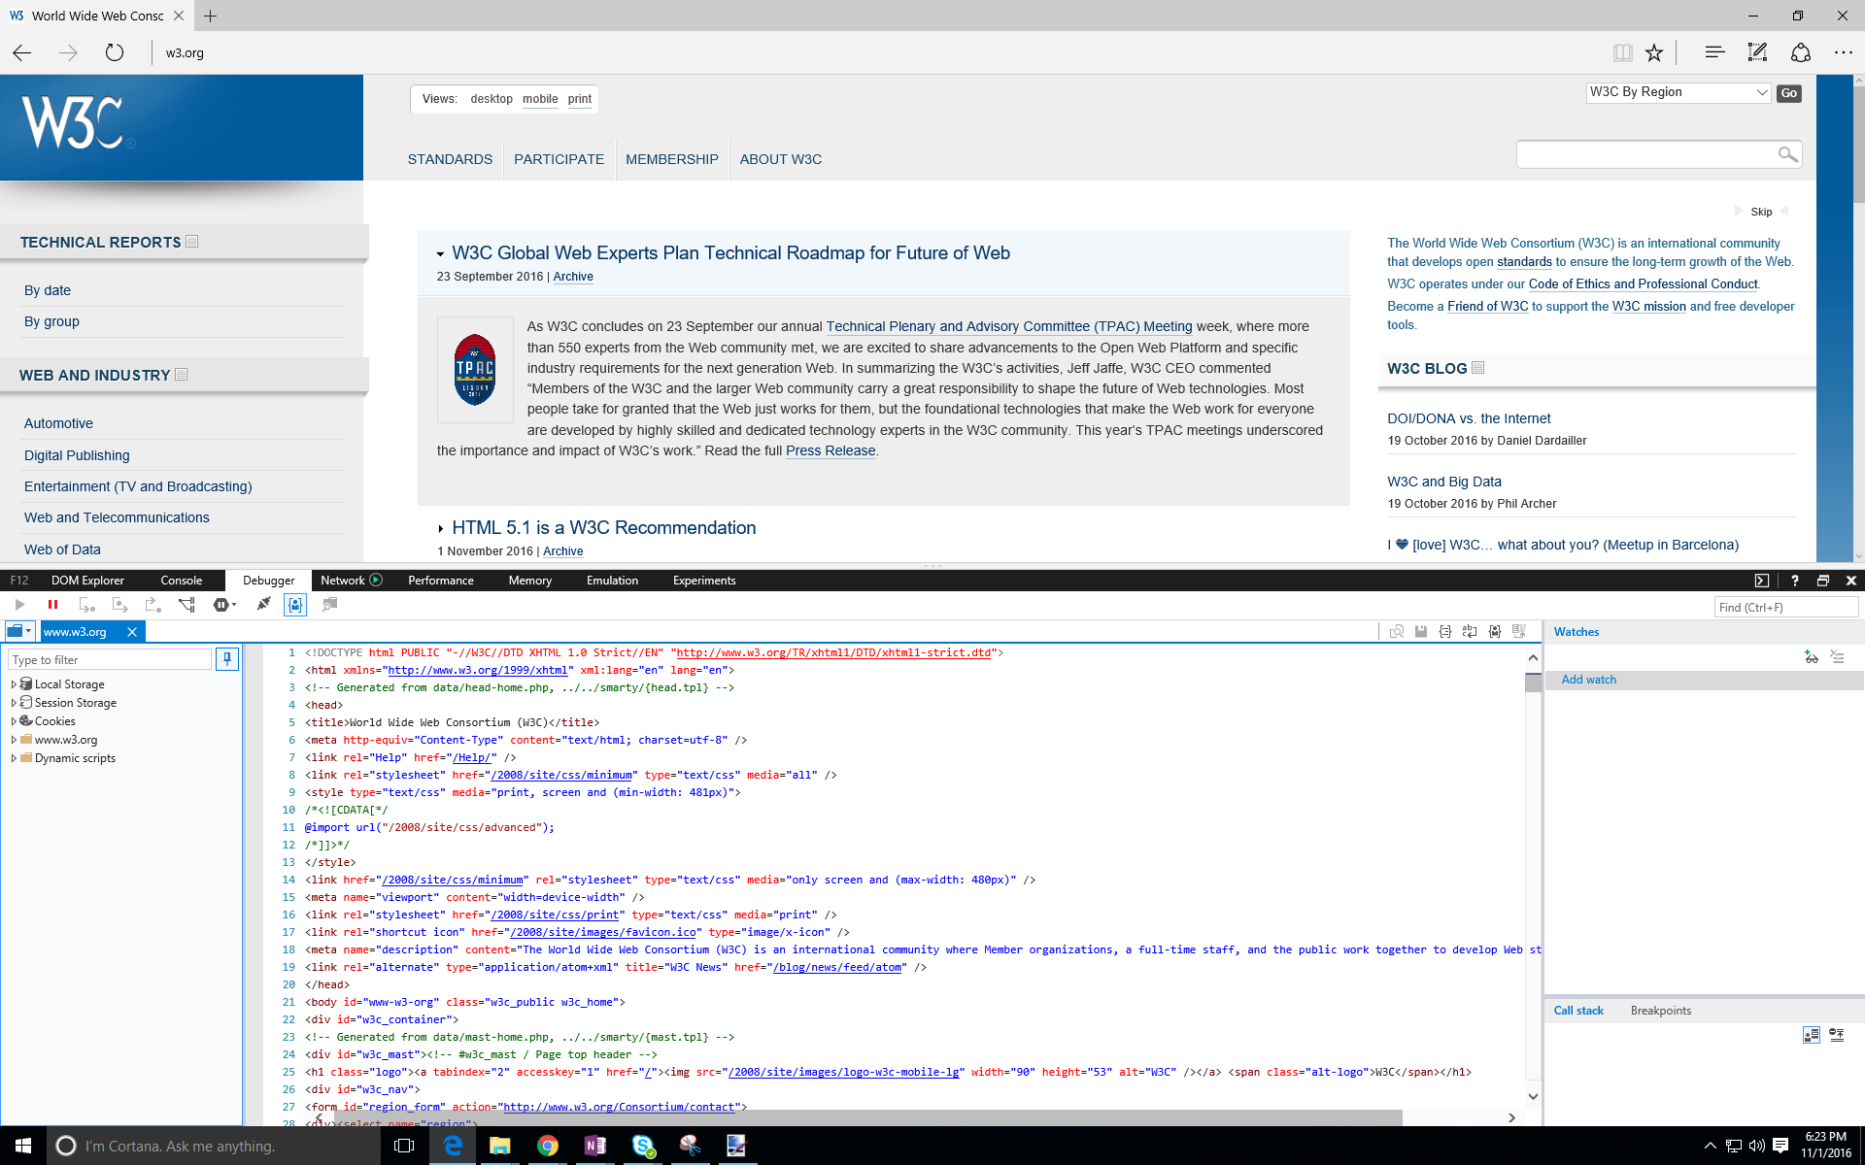
Task: Click the Digital Publishing sidebar link
Action: pyautogui.click(x=77, y=455)
